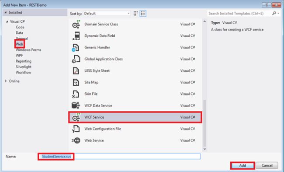The width and height of the screenshot is (284, 172).
Task: Click Visual C# text in Web Service row
Action: tap(187, 140)
